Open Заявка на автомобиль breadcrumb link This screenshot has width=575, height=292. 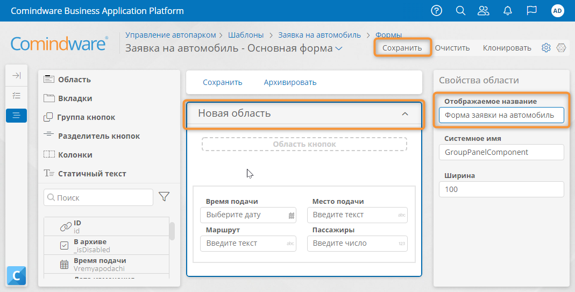click(320, 35)
